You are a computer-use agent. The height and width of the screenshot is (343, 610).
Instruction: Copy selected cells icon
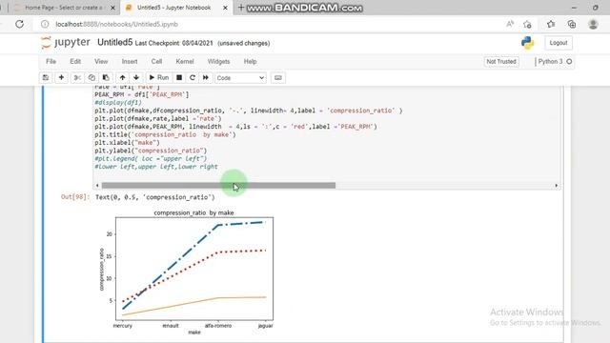coord(91,78)
